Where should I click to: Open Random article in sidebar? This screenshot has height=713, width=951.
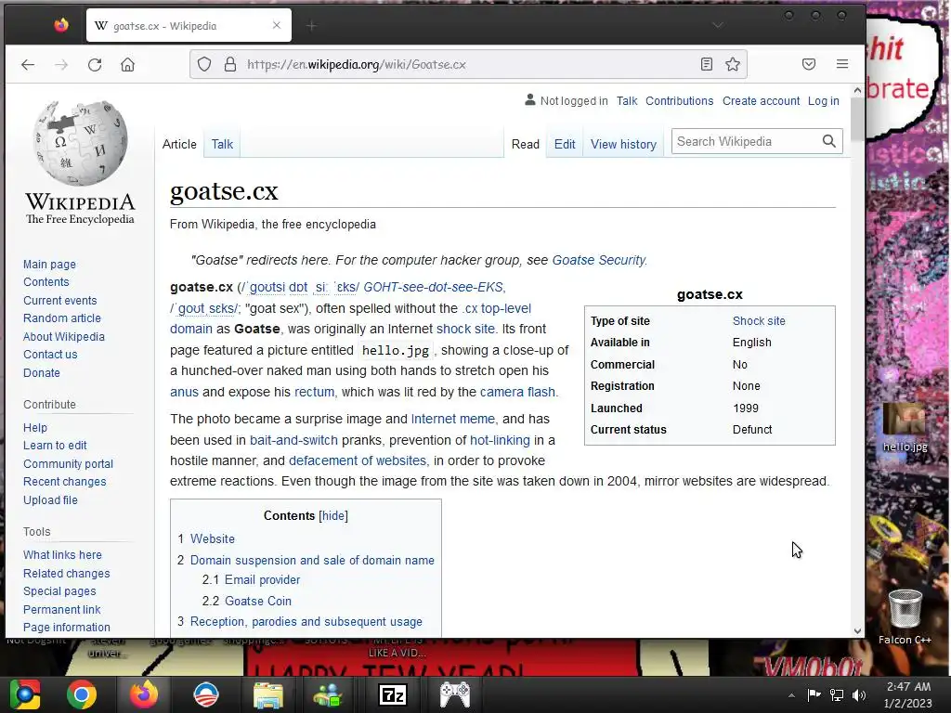(x=62, y=318)
